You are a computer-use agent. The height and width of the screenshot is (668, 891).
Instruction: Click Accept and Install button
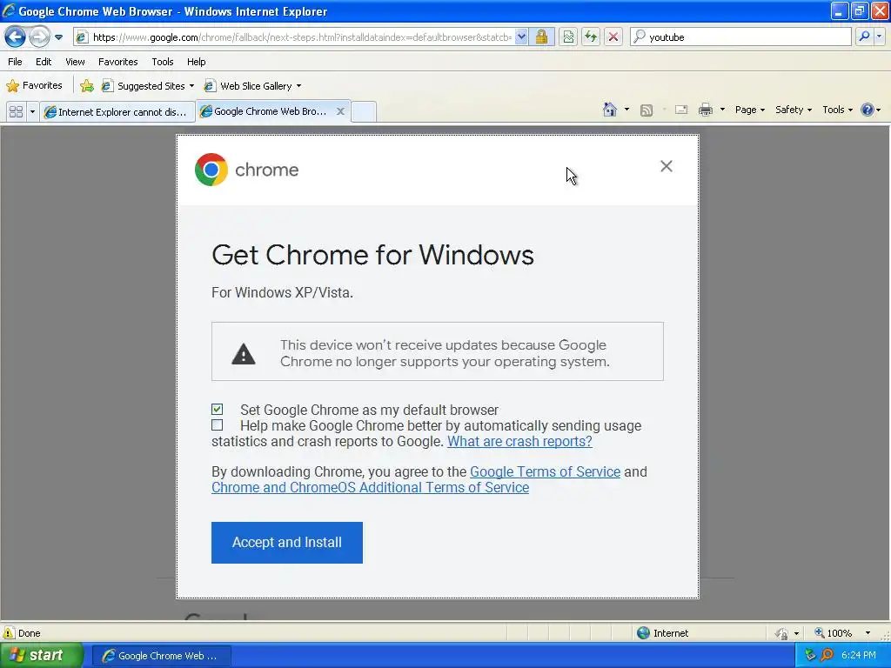[287, 543]
